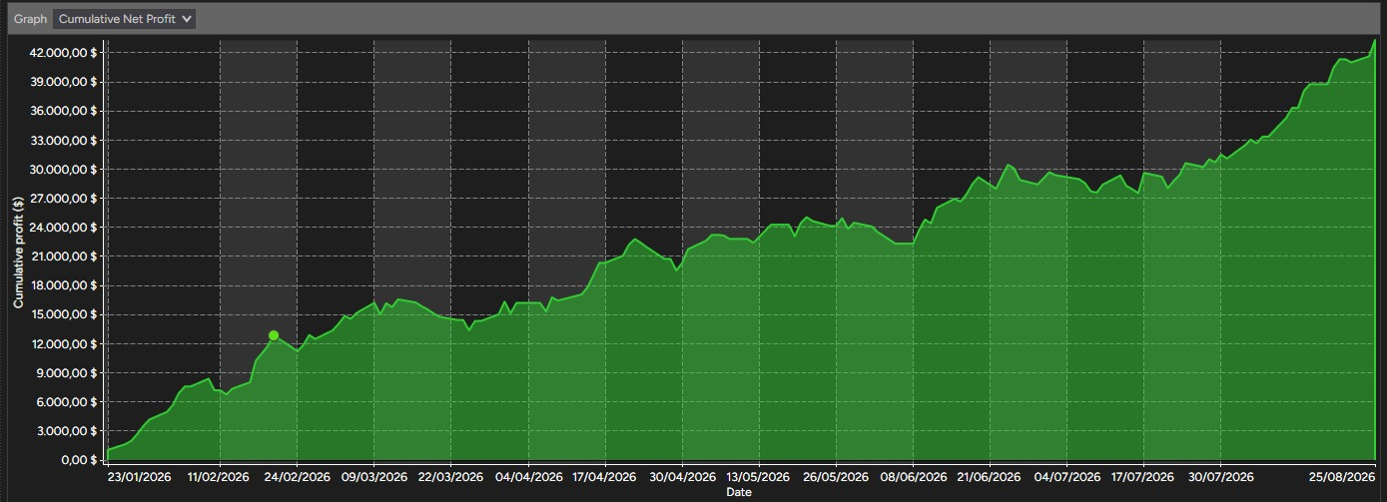Click the 25/08/2026 date axis label
The image size is (1387, 502).
click(x=1341, y=477)
